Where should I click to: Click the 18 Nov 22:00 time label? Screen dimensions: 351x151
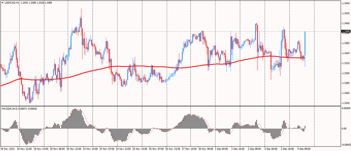[x=24, y=148]
